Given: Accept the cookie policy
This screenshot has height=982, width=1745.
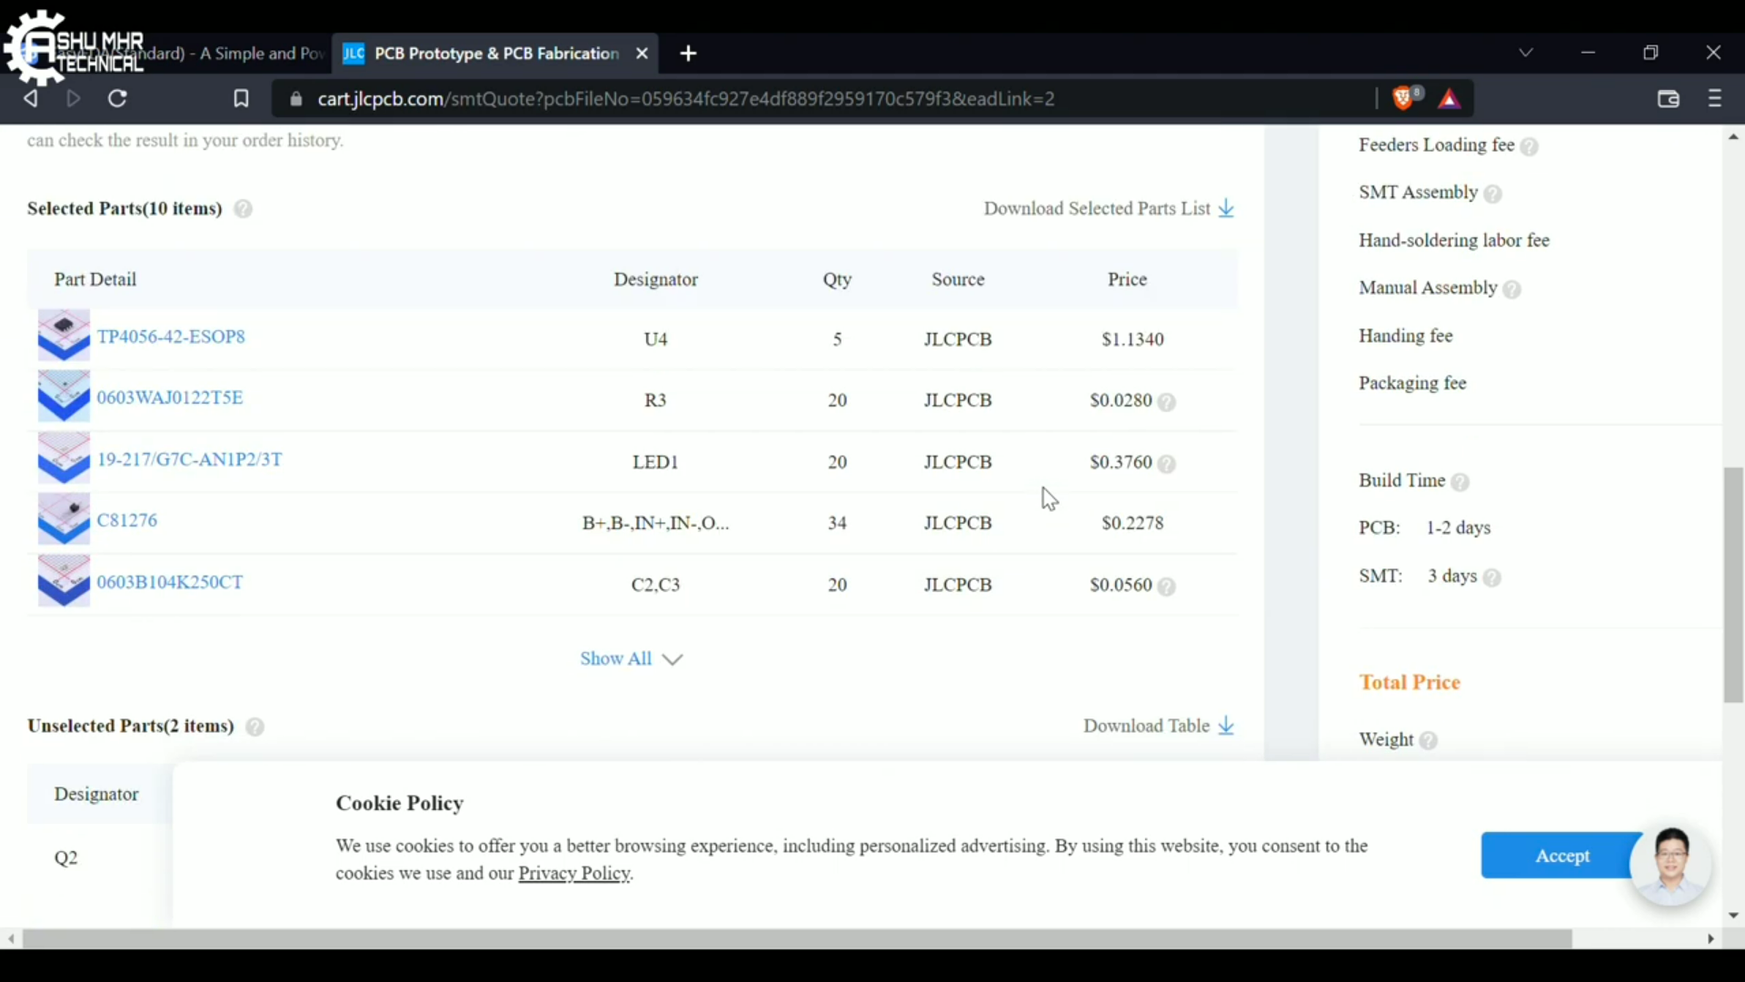Looking at the screenshot, I should [1561, 856].
